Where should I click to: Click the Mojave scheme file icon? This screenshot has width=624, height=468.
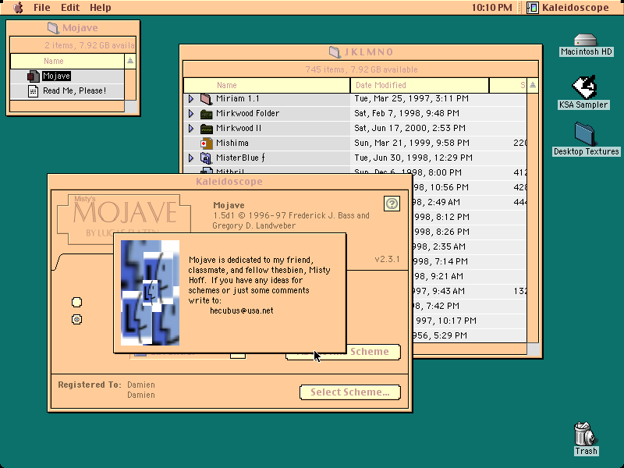pyautogui.click(x=34, y=76)
